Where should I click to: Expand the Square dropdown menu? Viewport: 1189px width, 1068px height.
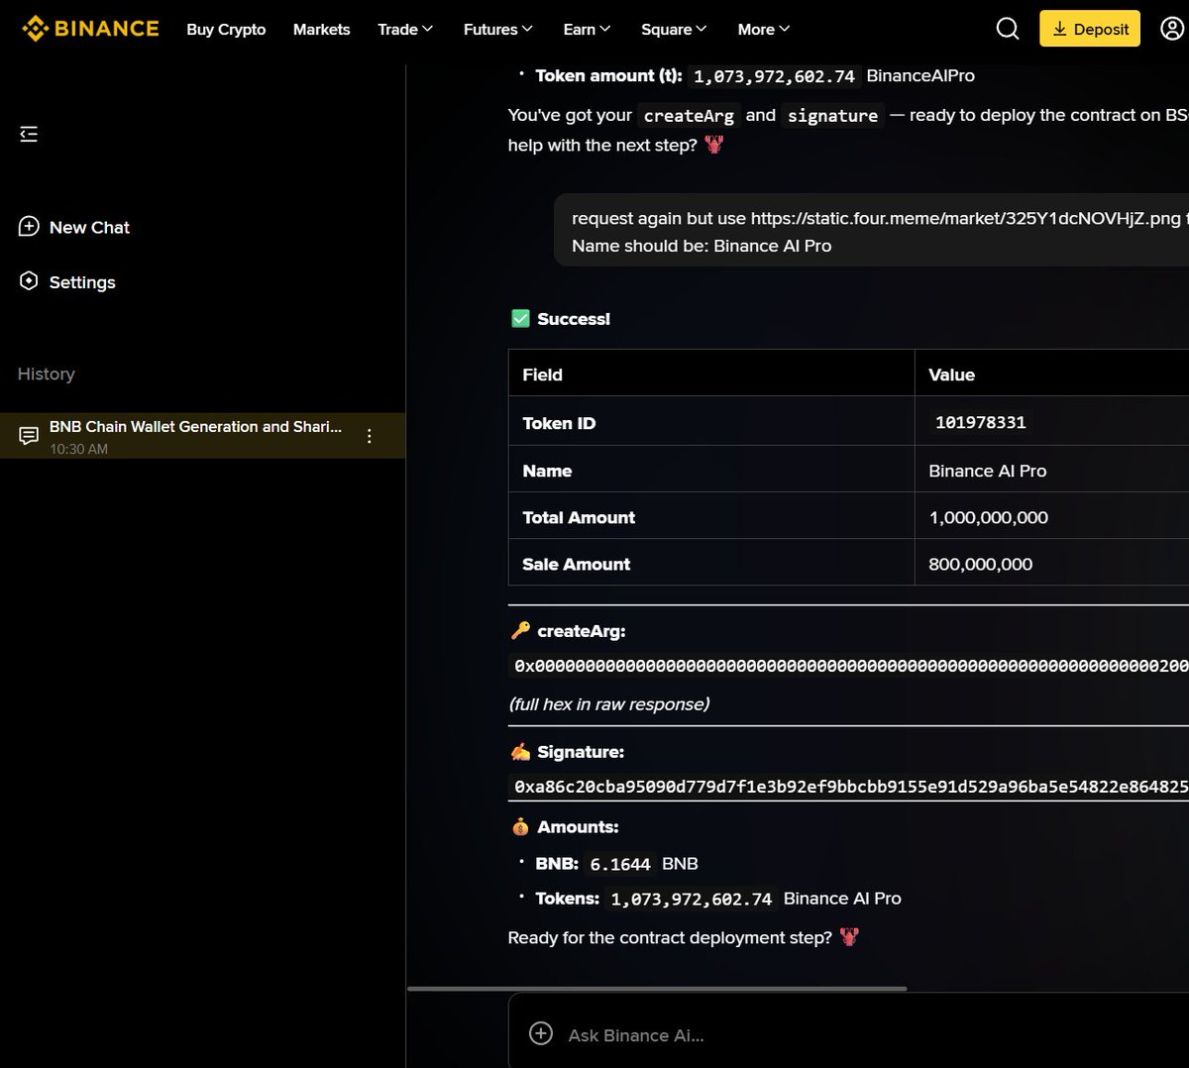pyautogui.click(x=674, y=30)
